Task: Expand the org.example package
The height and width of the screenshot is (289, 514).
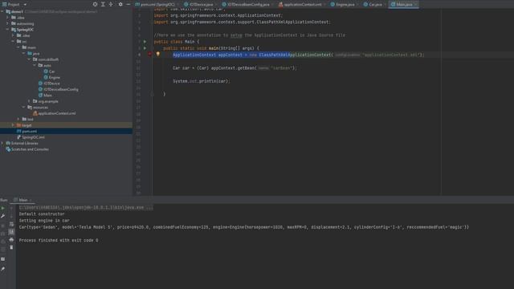Action: tap(29, 101)
